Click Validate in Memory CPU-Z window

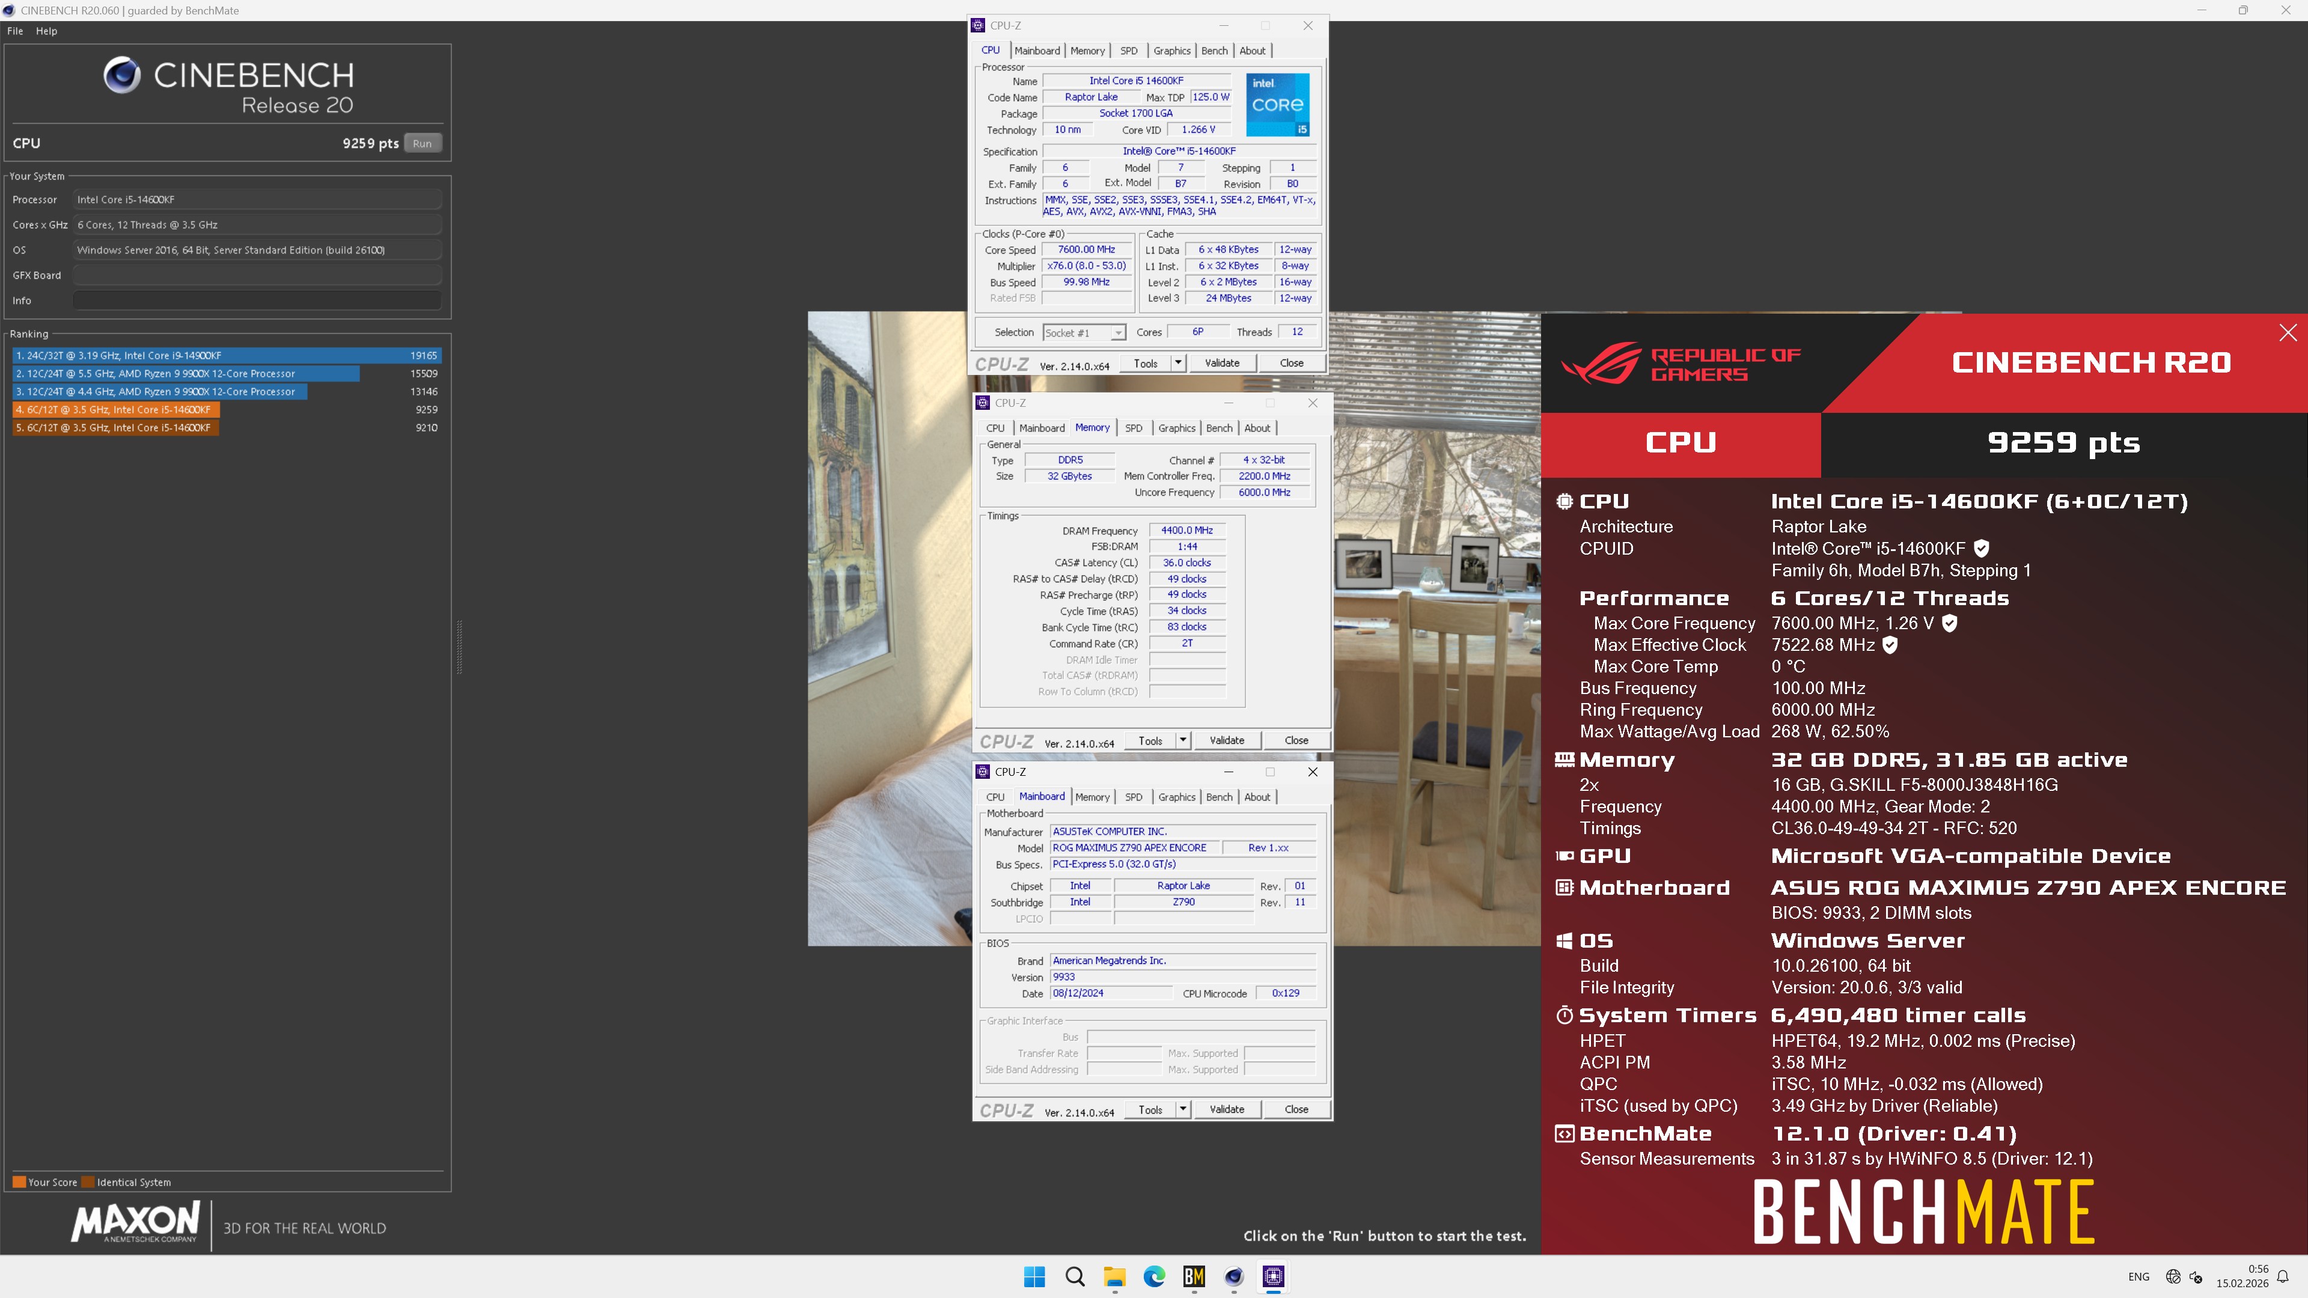pos(1227,740)
